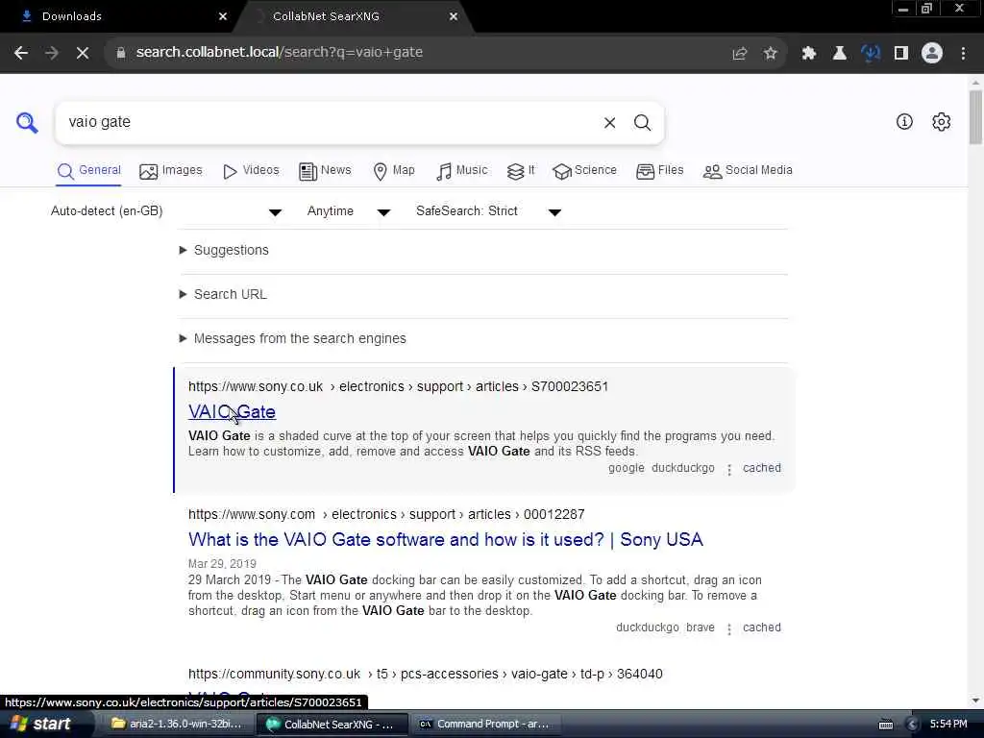Viewport: 984px width, 738px height.
Task: Select the General search category
Action: tap(89, 171)
